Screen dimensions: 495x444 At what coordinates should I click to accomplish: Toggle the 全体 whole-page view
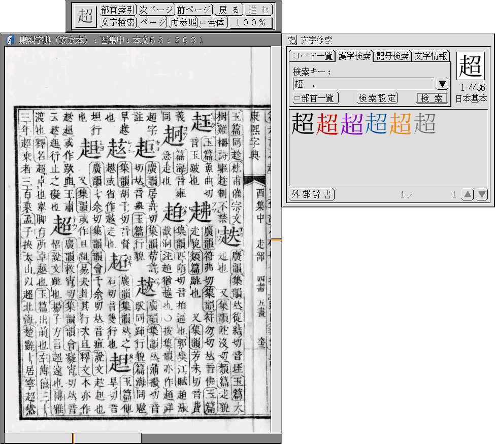[x=212, y=22]
